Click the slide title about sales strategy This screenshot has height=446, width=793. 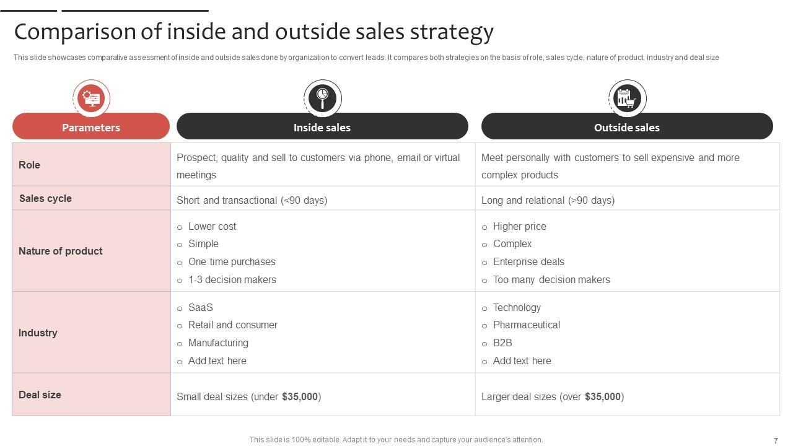coord(253,31)
